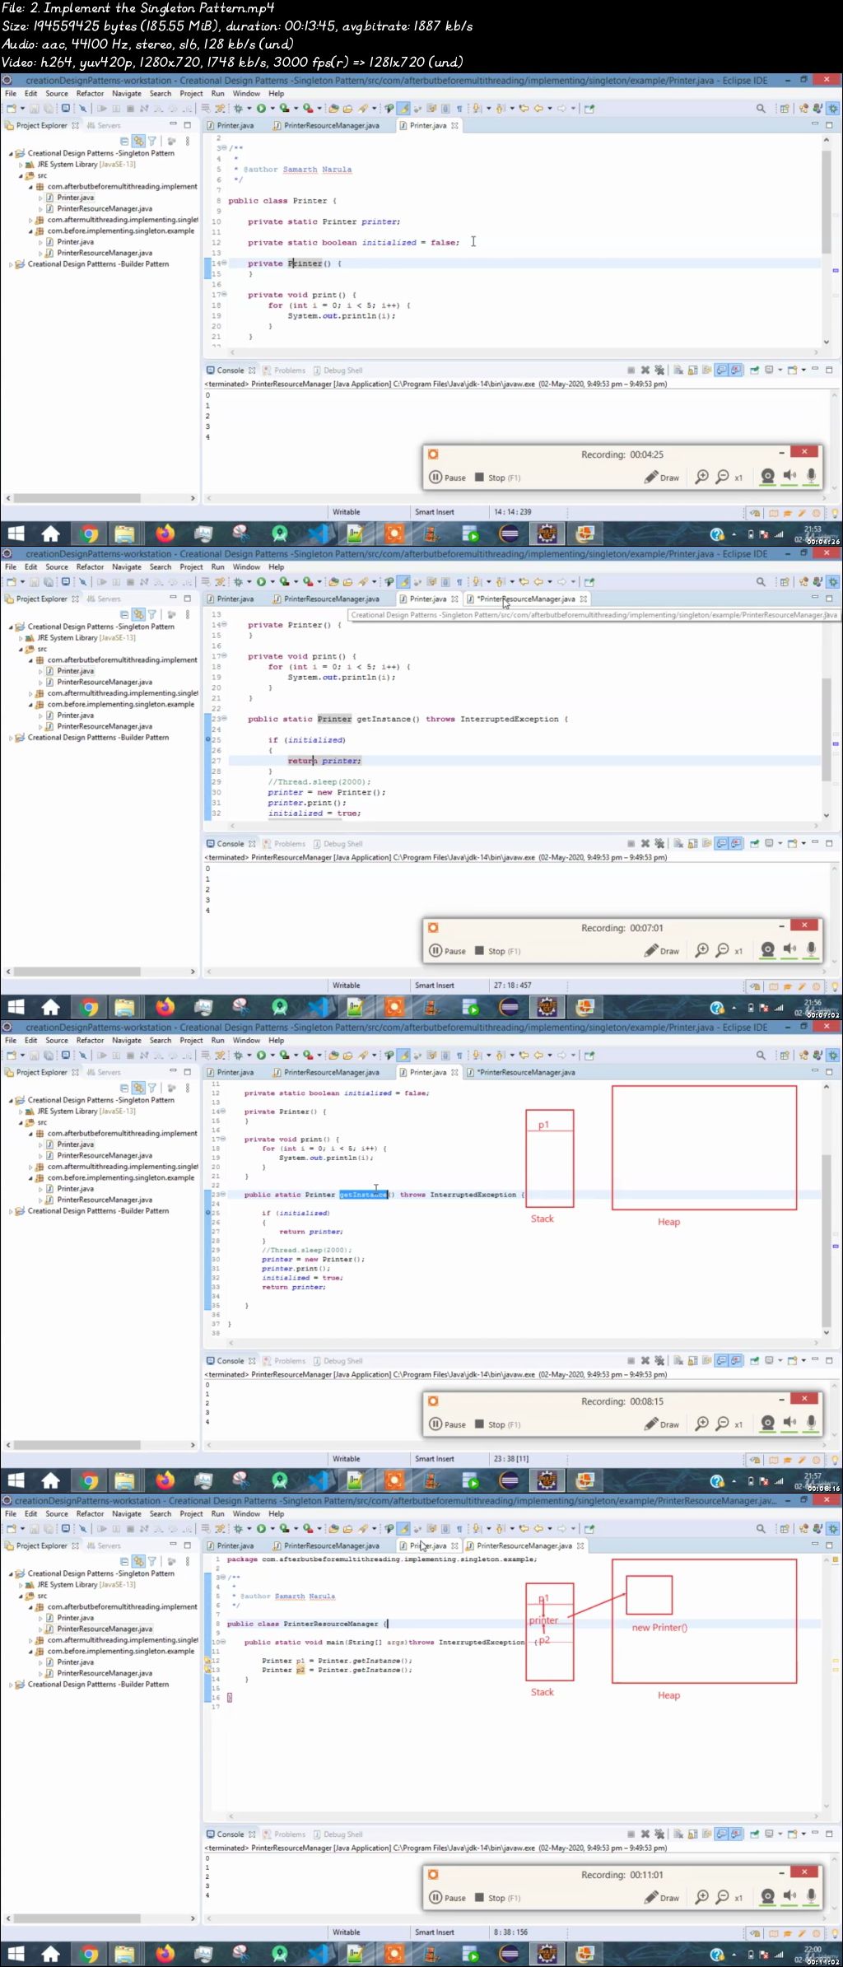Screen dimensions: 843x1967
Task: Click the 'Printer p2' line in Recording 00:11:01 editor
Action: coord(337,1670)
